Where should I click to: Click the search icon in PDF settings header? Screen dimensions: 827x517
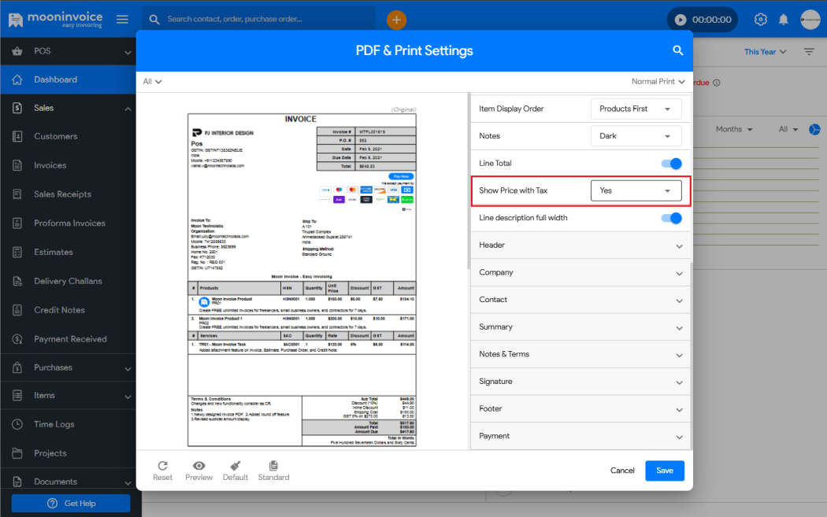point(677,50)
